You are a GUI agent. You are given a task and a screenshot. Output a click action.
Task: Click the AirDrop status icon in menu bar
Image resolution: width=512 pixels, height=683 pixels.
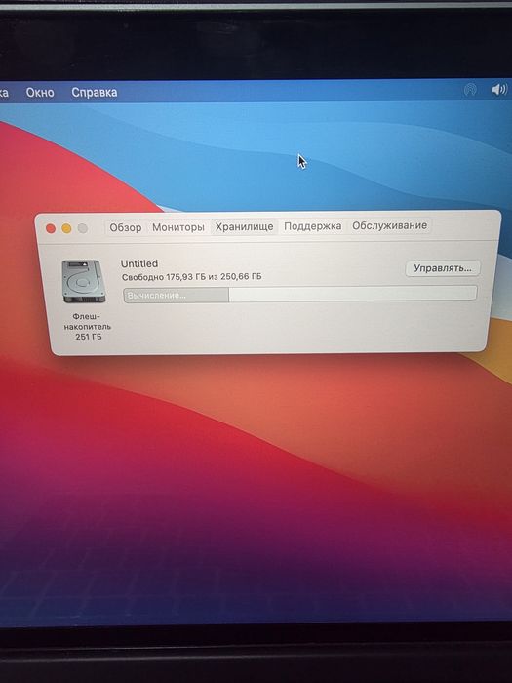click(x=470, y=90)
